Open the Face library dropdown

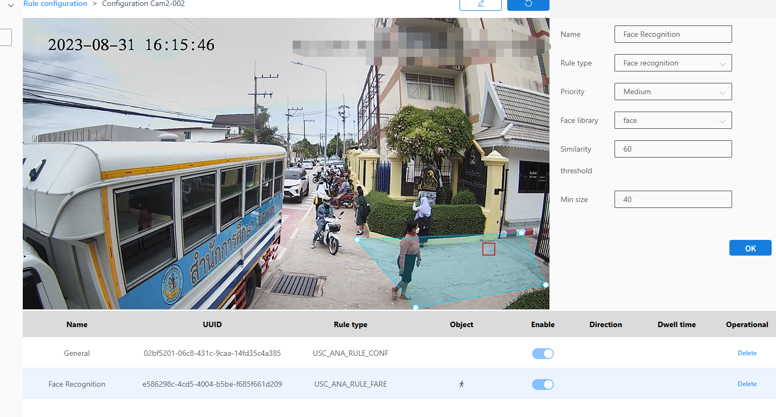[673, 120]
